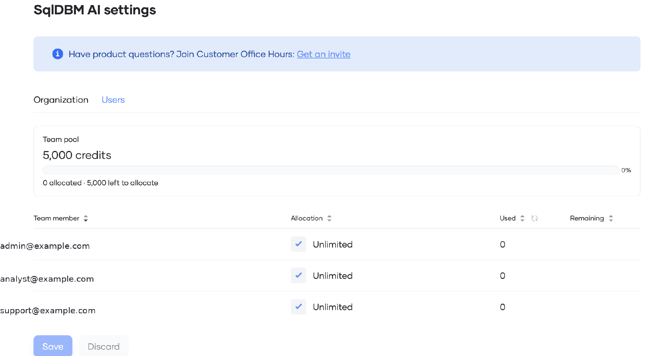Follow the Get an invite link

323,54
